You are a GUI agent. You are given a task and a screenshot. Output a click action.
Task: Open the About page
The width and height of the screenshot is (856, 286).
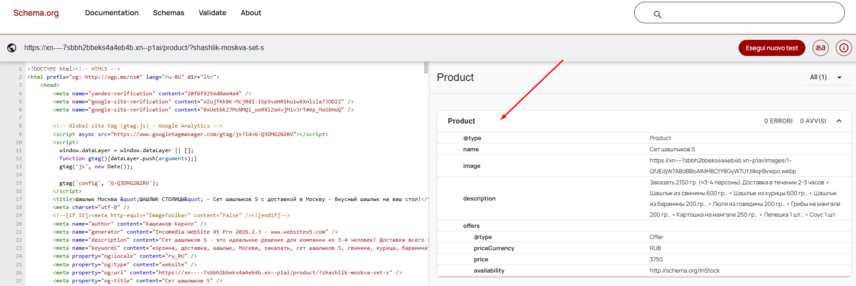(251, 13)
